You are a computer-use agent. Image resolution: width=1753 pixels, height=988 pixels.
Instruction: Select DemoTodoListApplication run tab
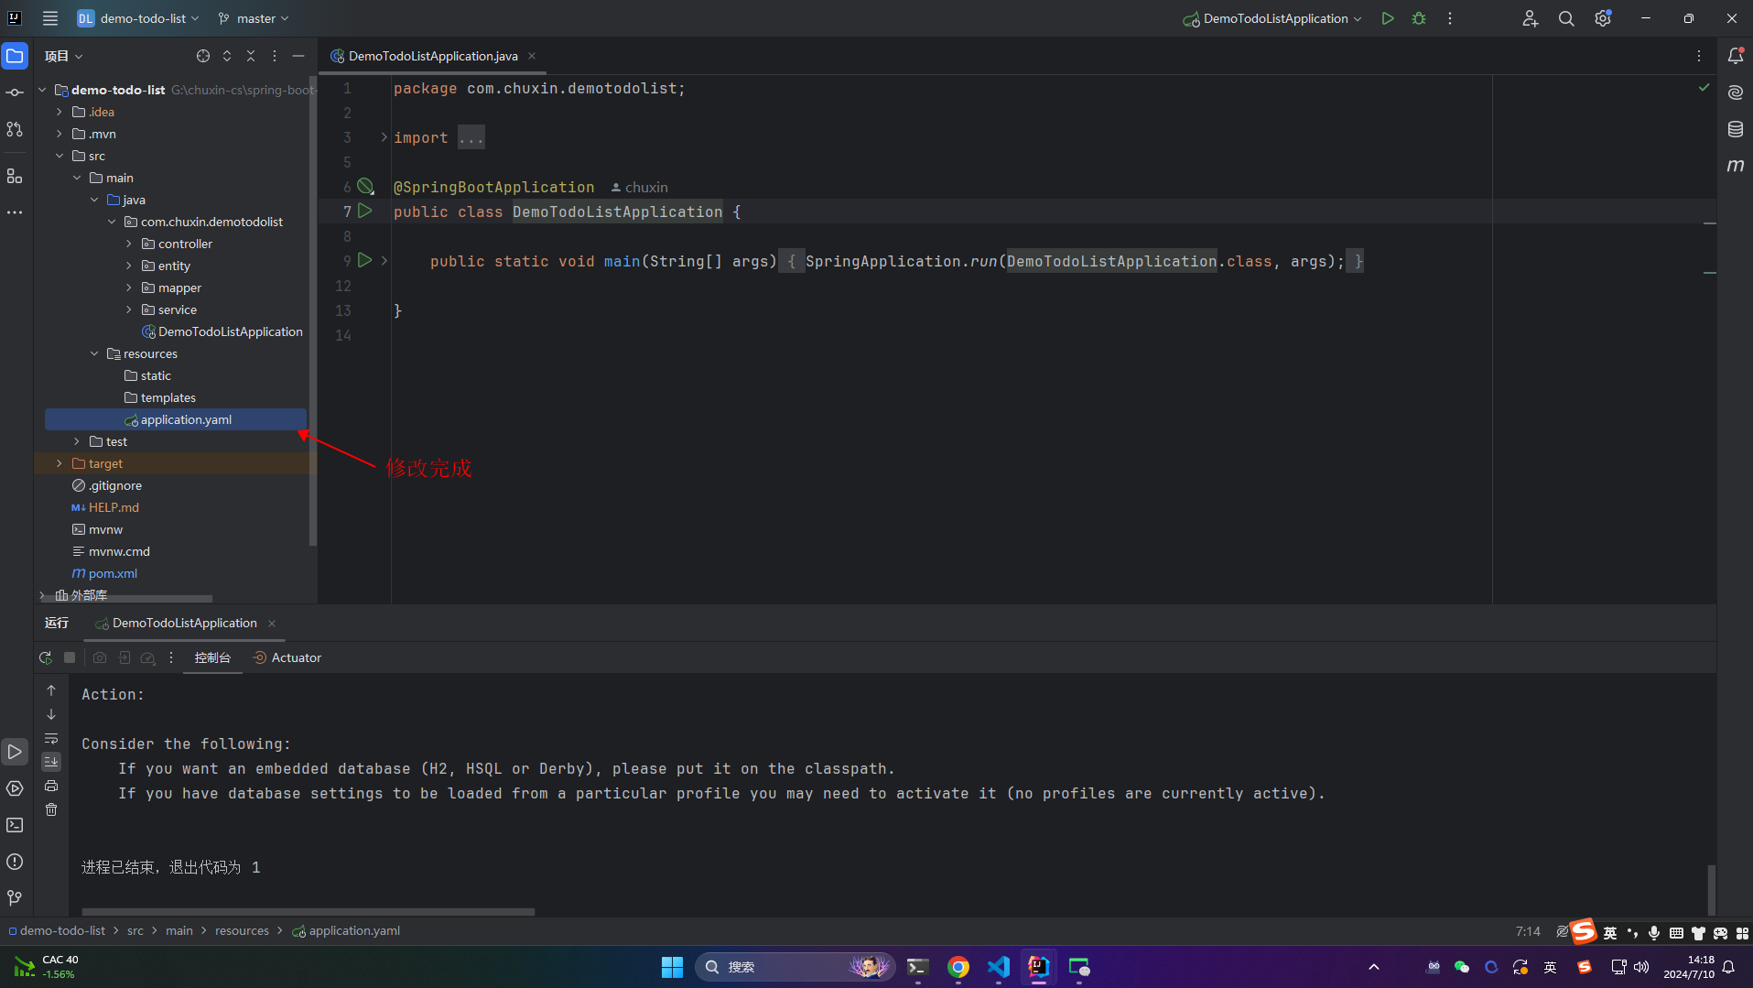coord(185,623)
